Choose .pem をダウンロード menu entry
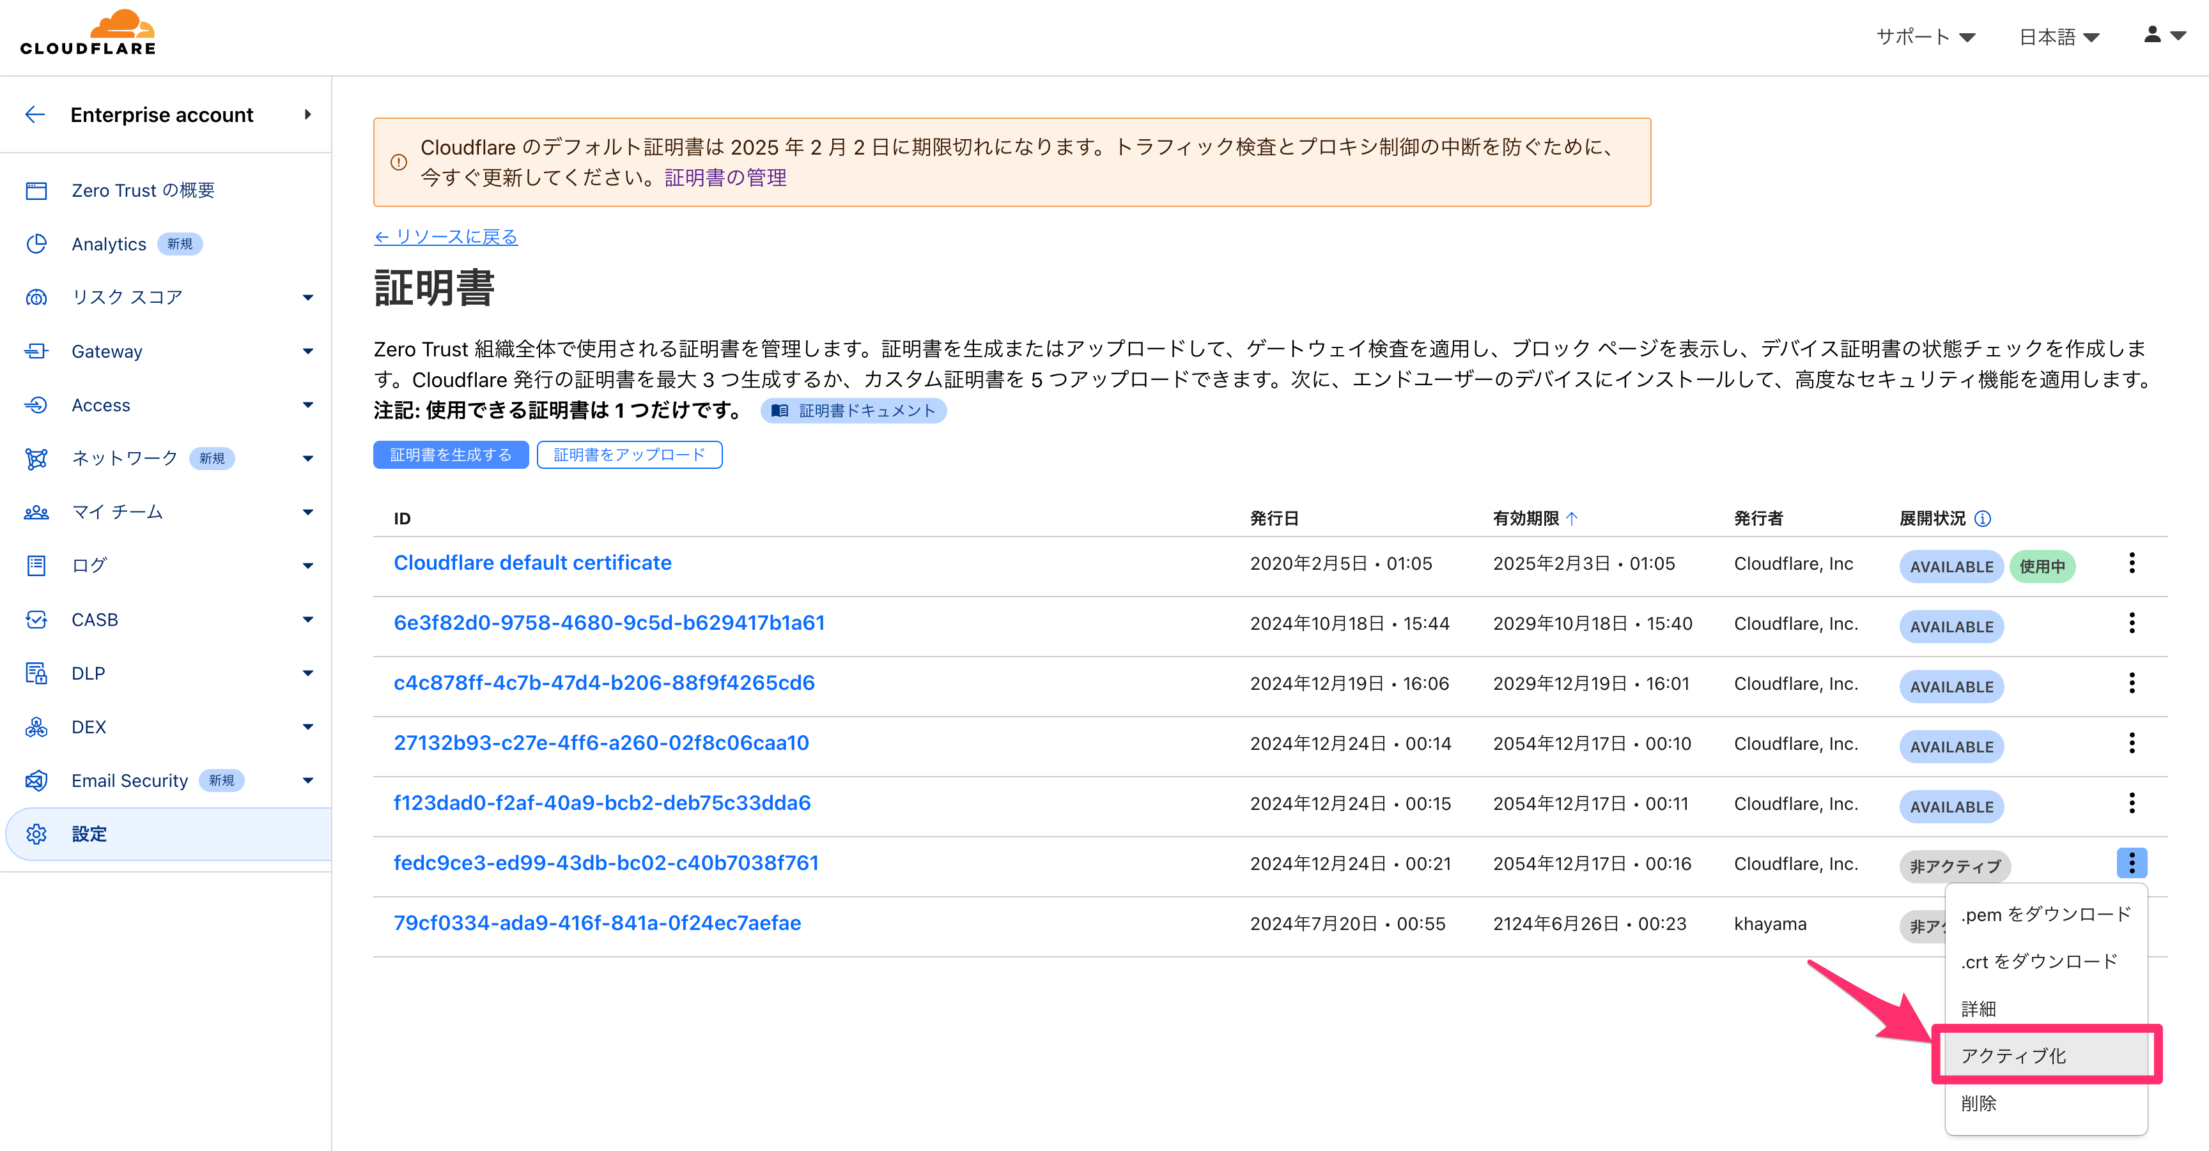Screen dimensions: 2209x1151 coord(2045,915)
